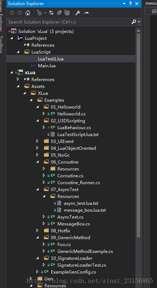Click the Home icon in Solution Explorer

[x=28, y=13]
